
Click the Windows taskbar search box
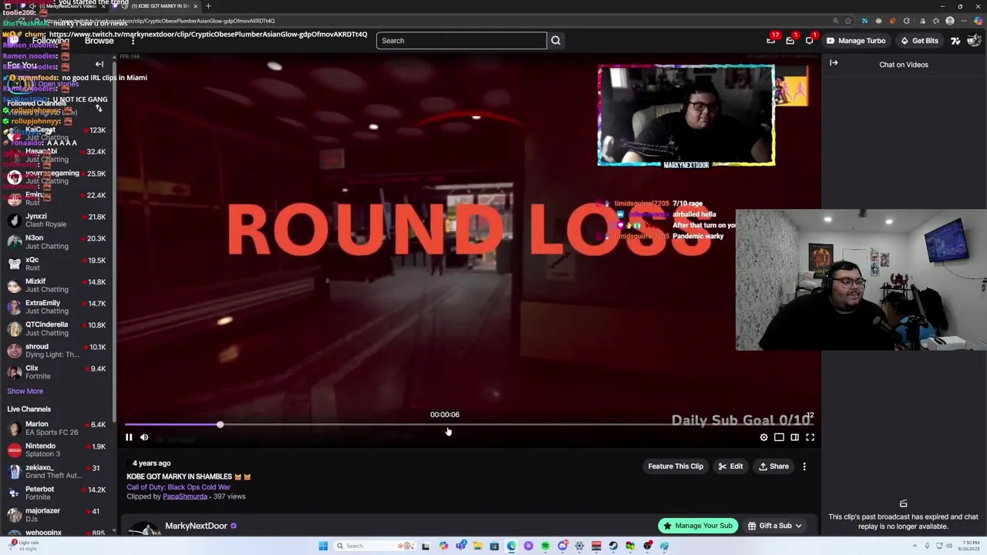tap(375, 546)
